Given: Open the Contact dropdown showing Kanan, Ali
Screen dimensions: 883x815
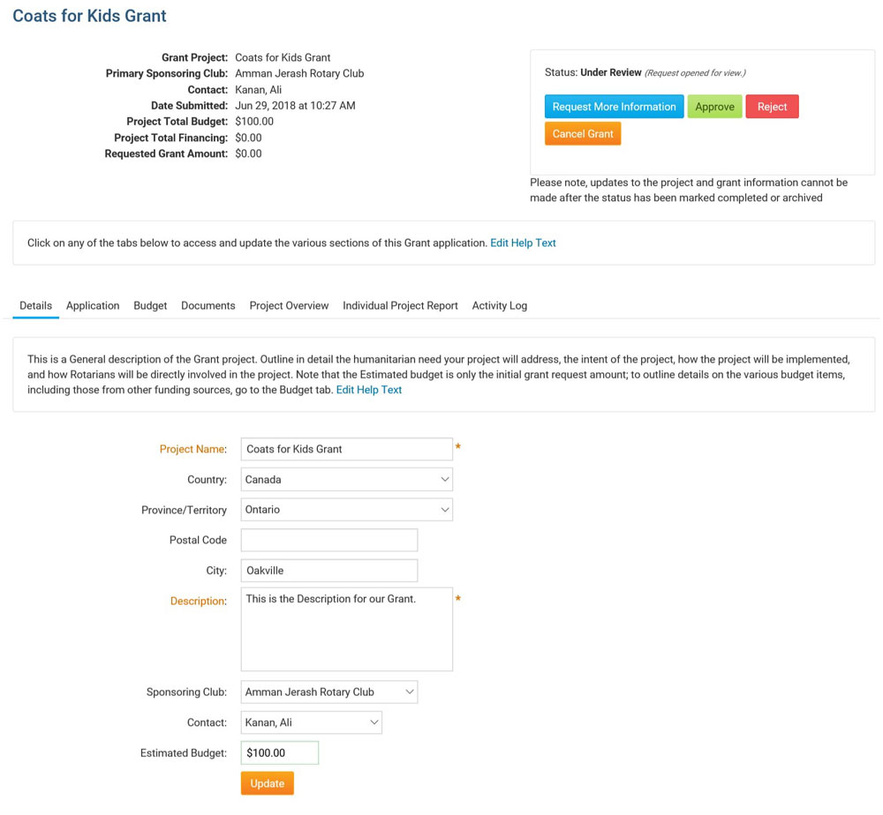Looking at the screenshot, I should click(311, 722).
